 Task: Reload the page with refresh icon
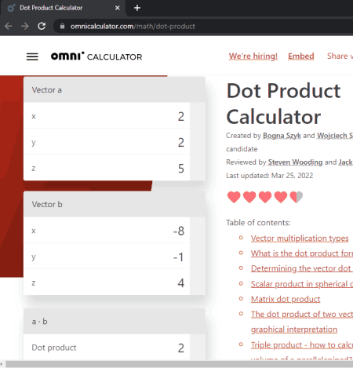(x=42, y=26)
